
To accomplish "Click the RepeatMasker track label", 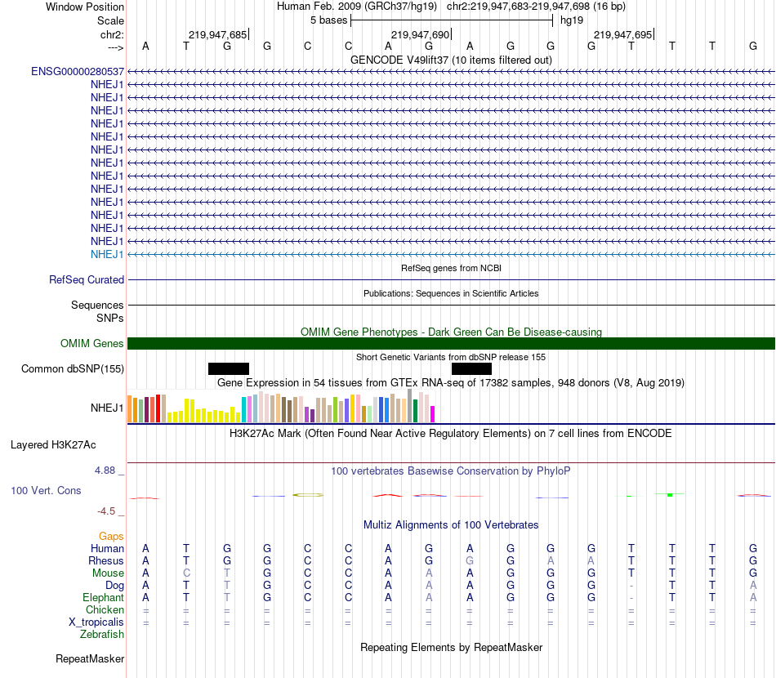I will [90, 658].
